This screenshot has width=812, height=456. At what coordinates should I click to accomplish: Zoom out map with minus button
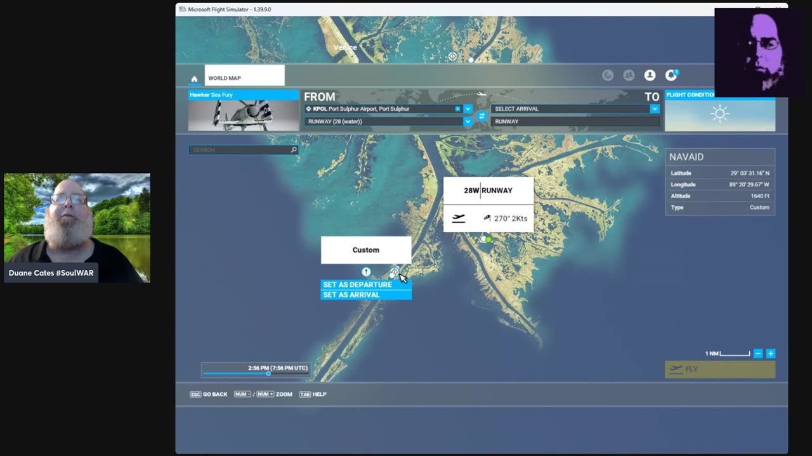pyautogui.click(x=758, y=353)
